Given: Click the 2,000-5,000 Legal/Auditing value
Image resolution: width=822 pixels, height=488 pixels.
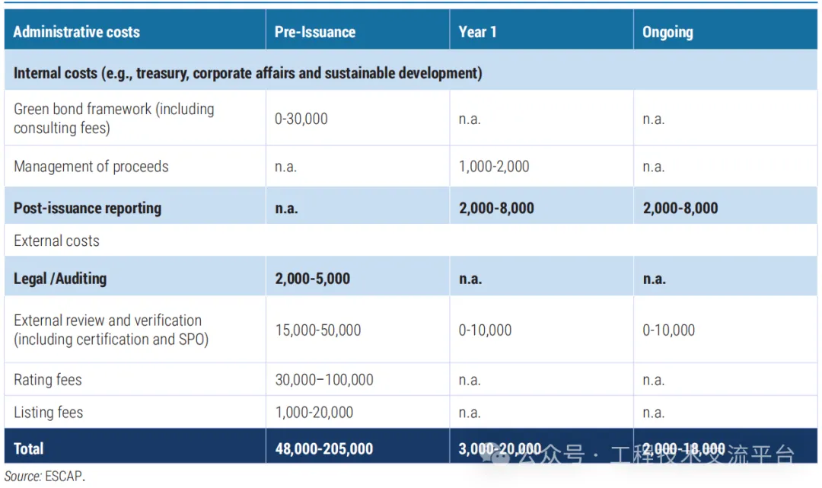Looking at the screenshot, I should point(313,279).
